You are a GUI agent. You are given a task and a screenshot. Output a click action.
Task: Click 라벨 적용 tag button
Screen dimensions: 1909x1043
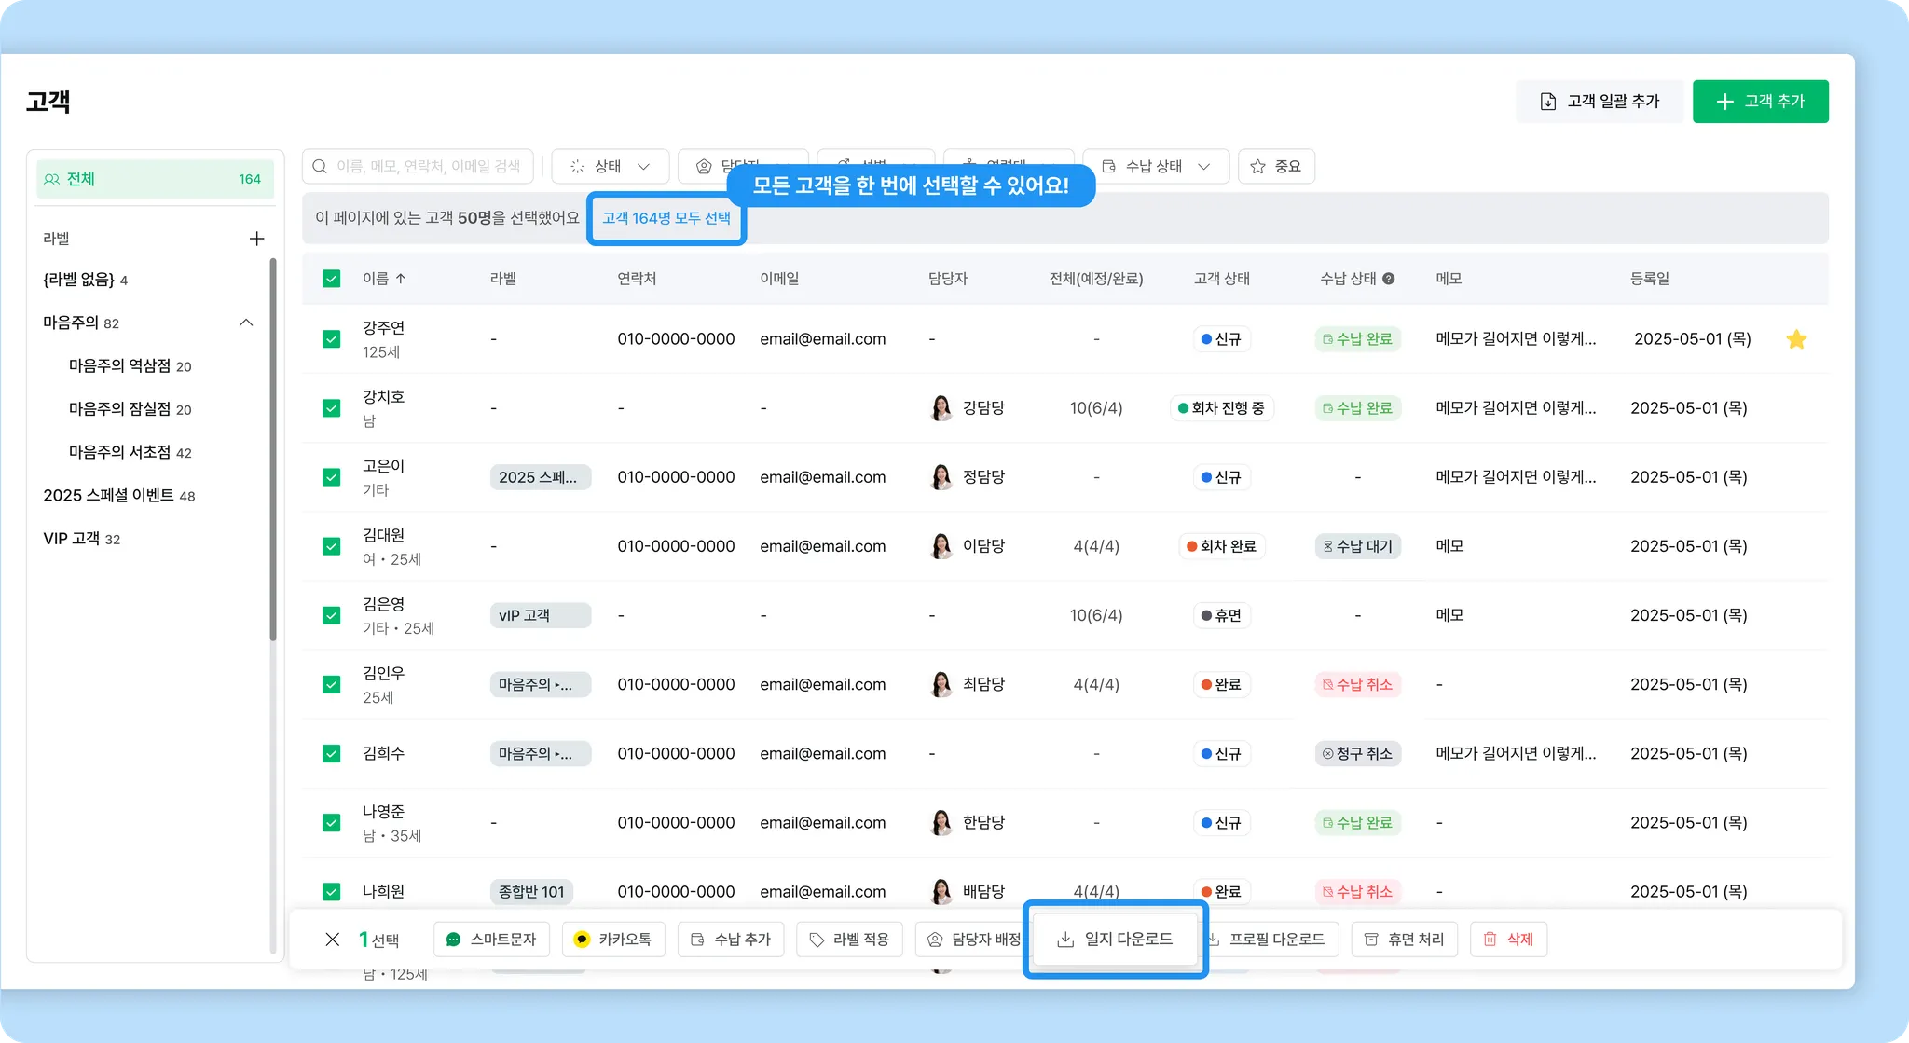[849, 940]
